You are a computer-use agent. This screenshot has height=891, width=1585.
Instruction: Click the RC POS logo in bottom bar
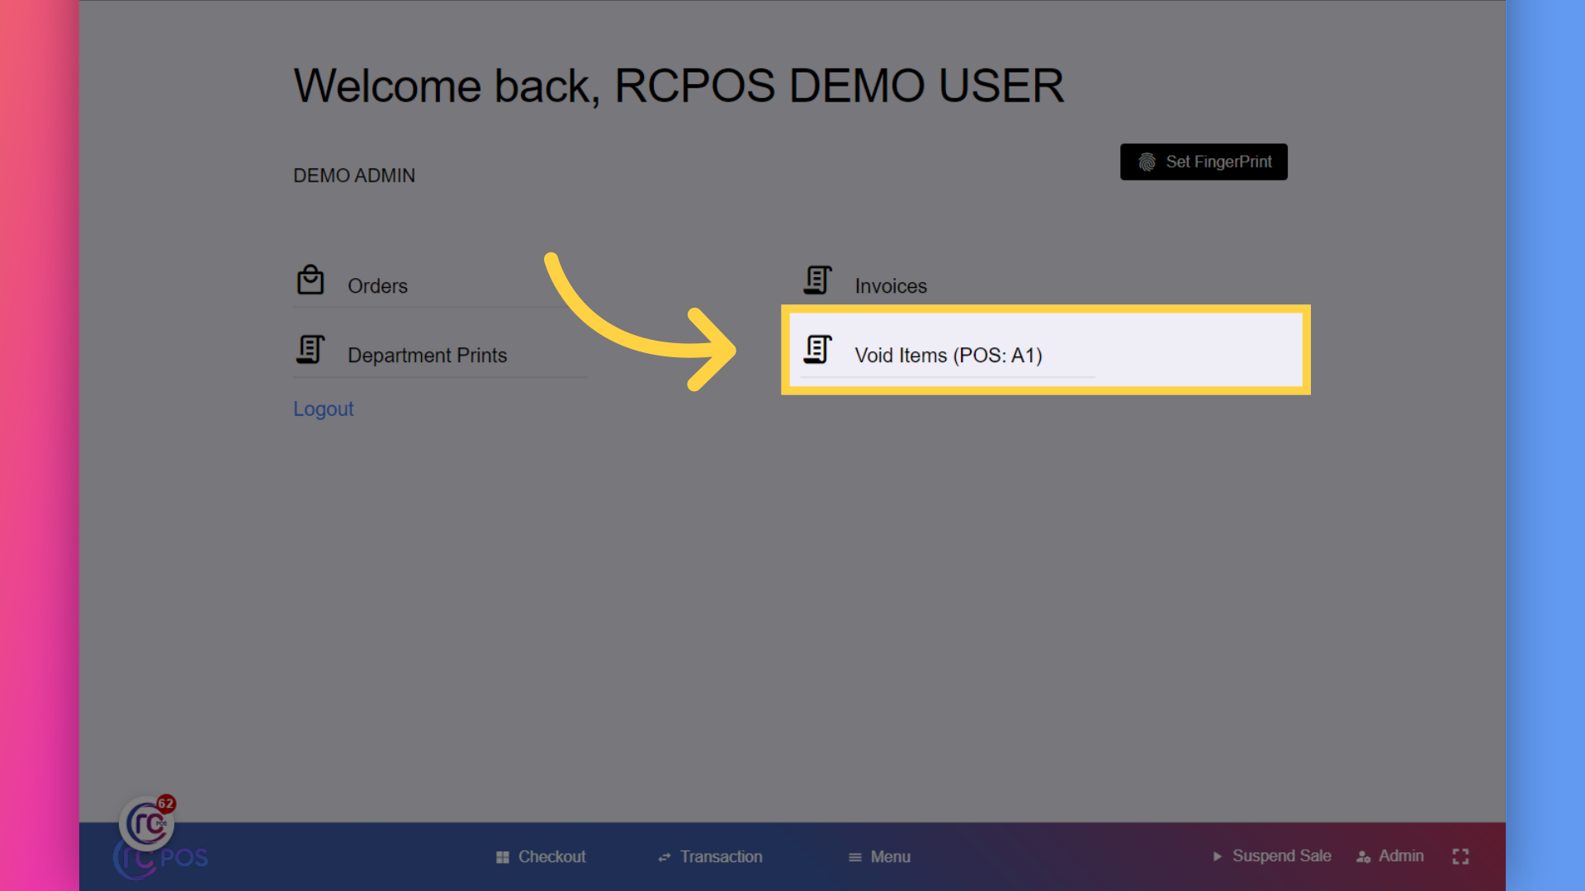pyautogui.click(x=162, y=859)
